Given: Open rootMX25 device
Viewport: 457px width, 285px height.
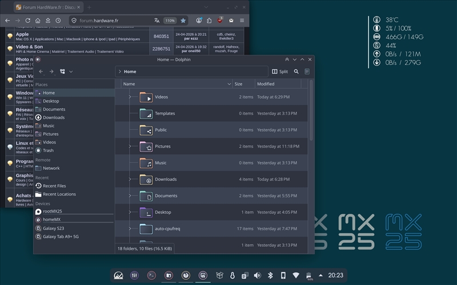Looking at the screenshot, I should pos(74,211).
